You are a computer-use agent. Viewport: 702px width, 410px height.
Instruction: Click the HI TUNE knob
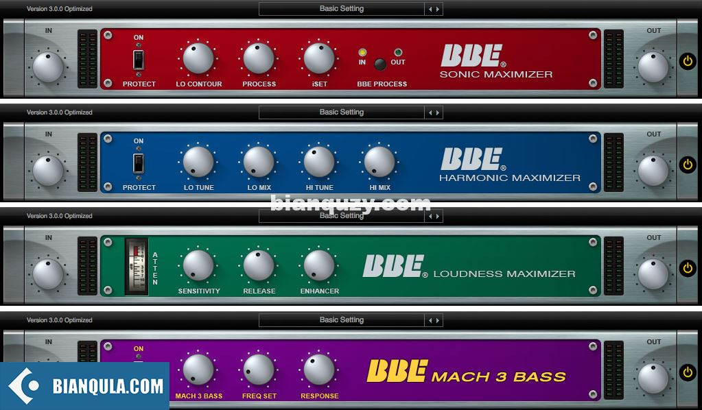319,162
